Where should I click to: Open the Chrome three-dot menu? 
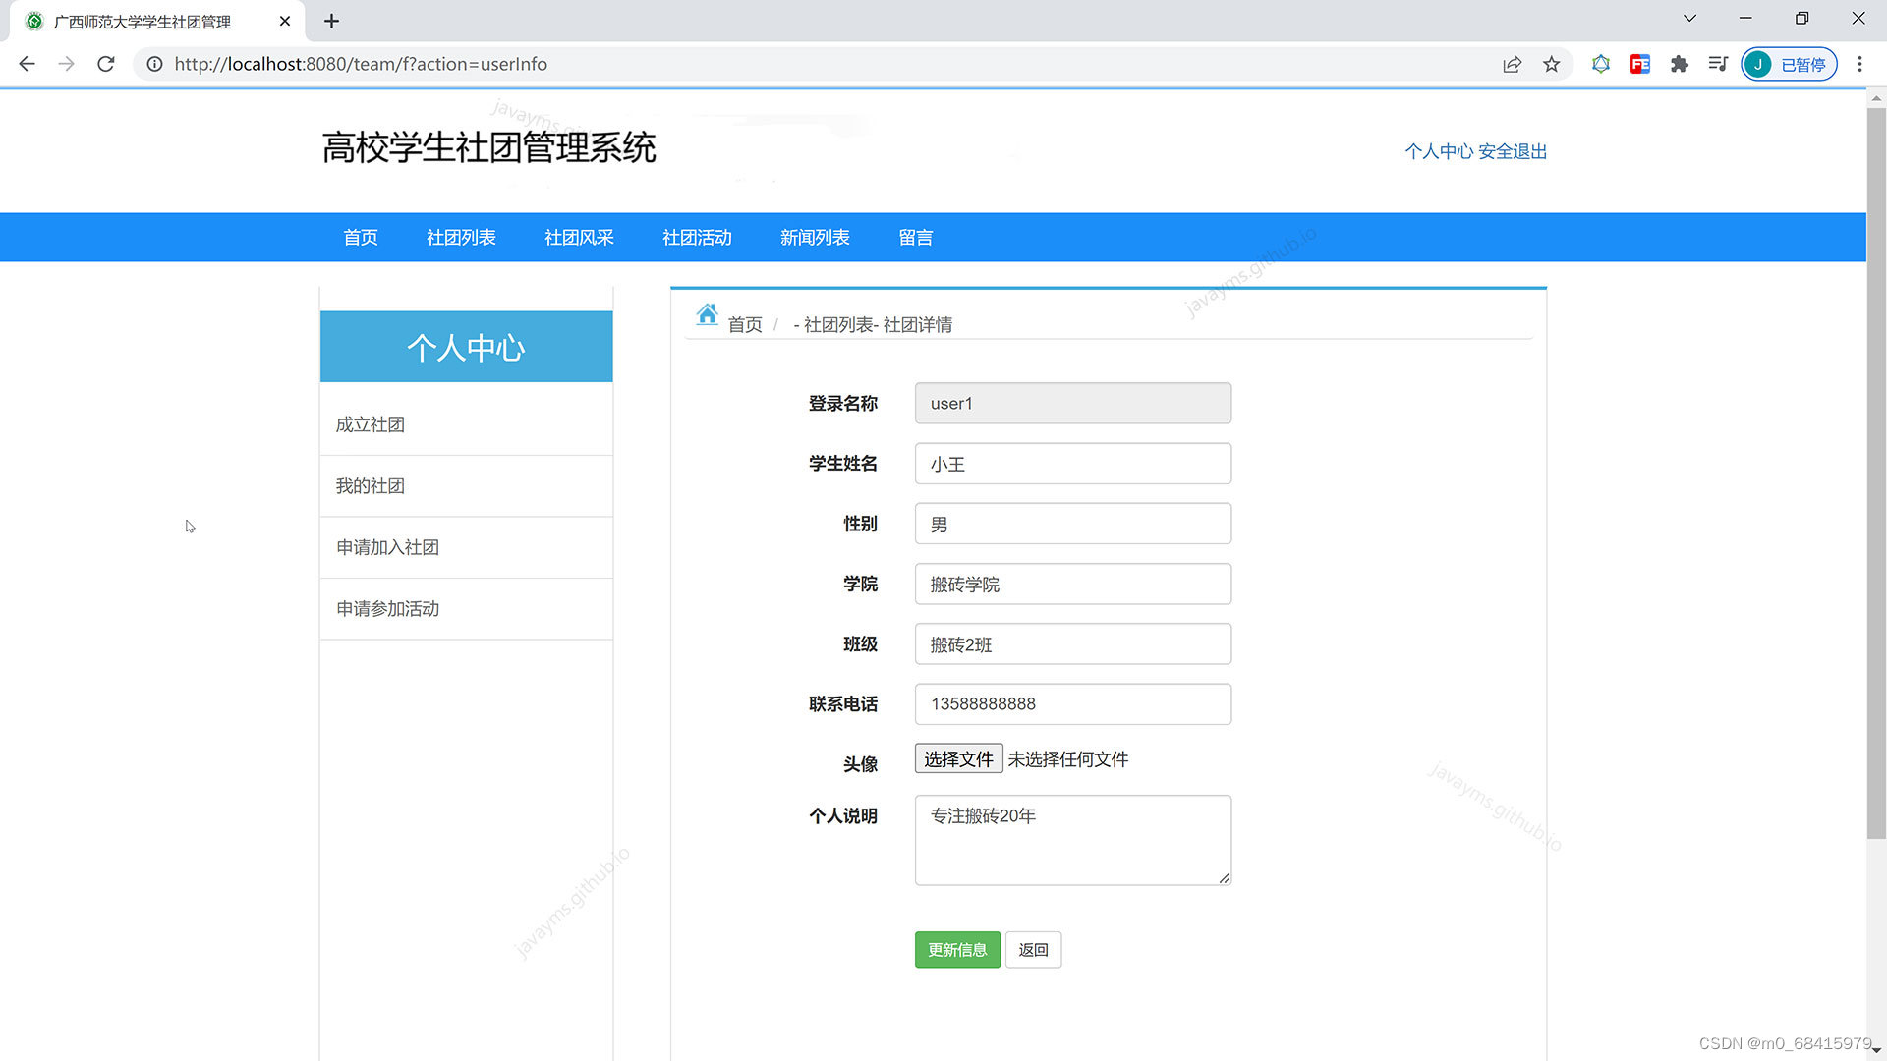[x=1859, y=64]
